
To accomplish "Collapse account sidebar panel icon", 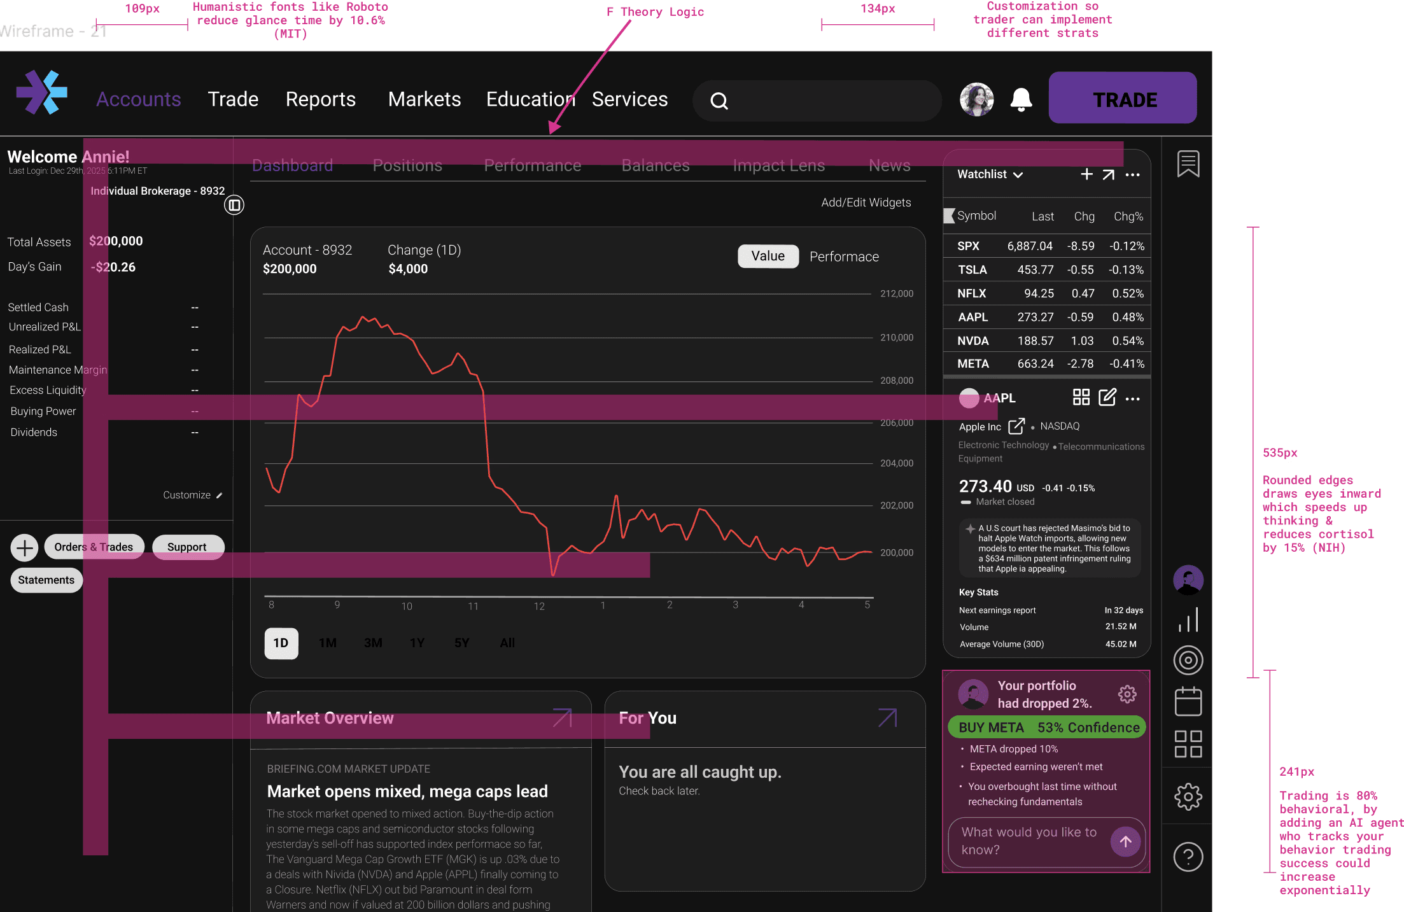I will tap(234, 205).
